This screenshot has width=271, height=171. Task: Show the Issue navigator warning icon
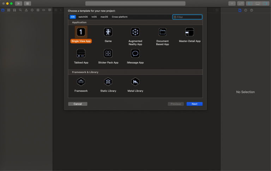point(26,10)
